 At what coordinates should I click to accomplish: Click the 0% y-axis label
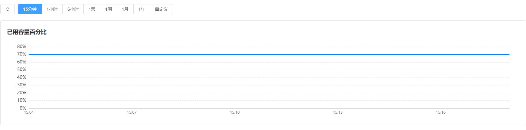23,108
